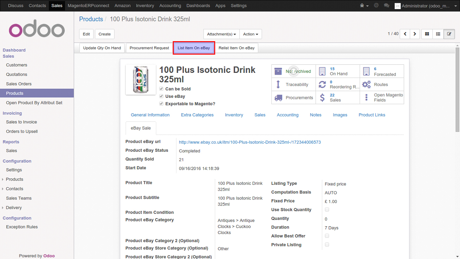
Task: Open Odoo link in footer
Action: coord(49,256)
